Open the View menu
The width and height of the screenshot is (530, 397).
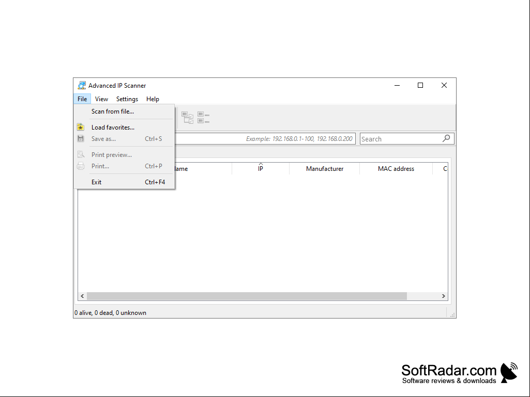click(x=101, y=99)
